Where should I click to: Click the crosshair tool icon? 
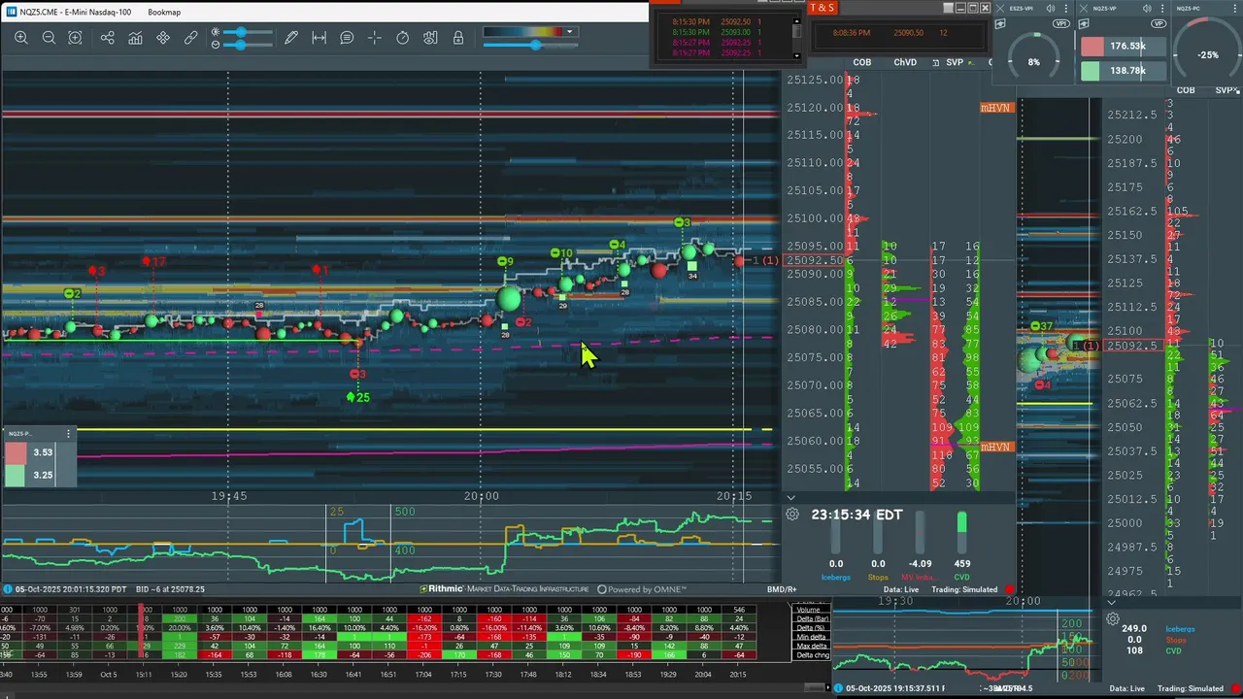click(x=375, y=38)
